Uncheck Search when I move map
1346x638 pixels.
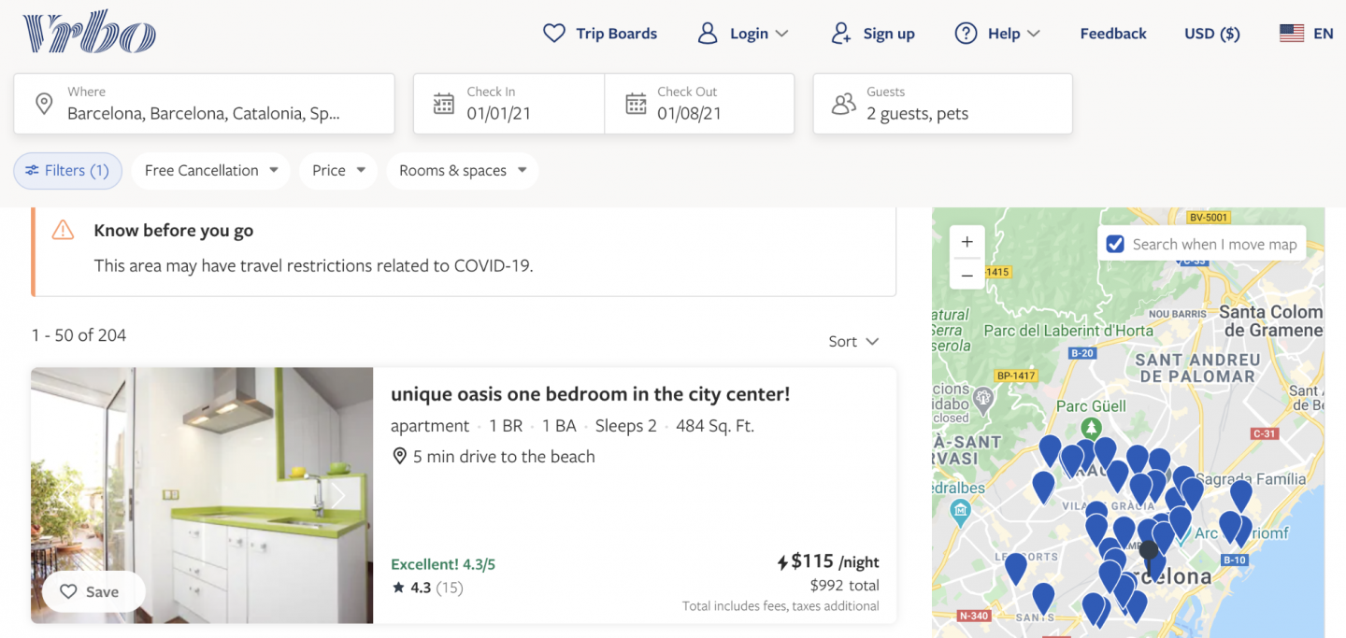pyautogui.click(x=1115, y=244)
